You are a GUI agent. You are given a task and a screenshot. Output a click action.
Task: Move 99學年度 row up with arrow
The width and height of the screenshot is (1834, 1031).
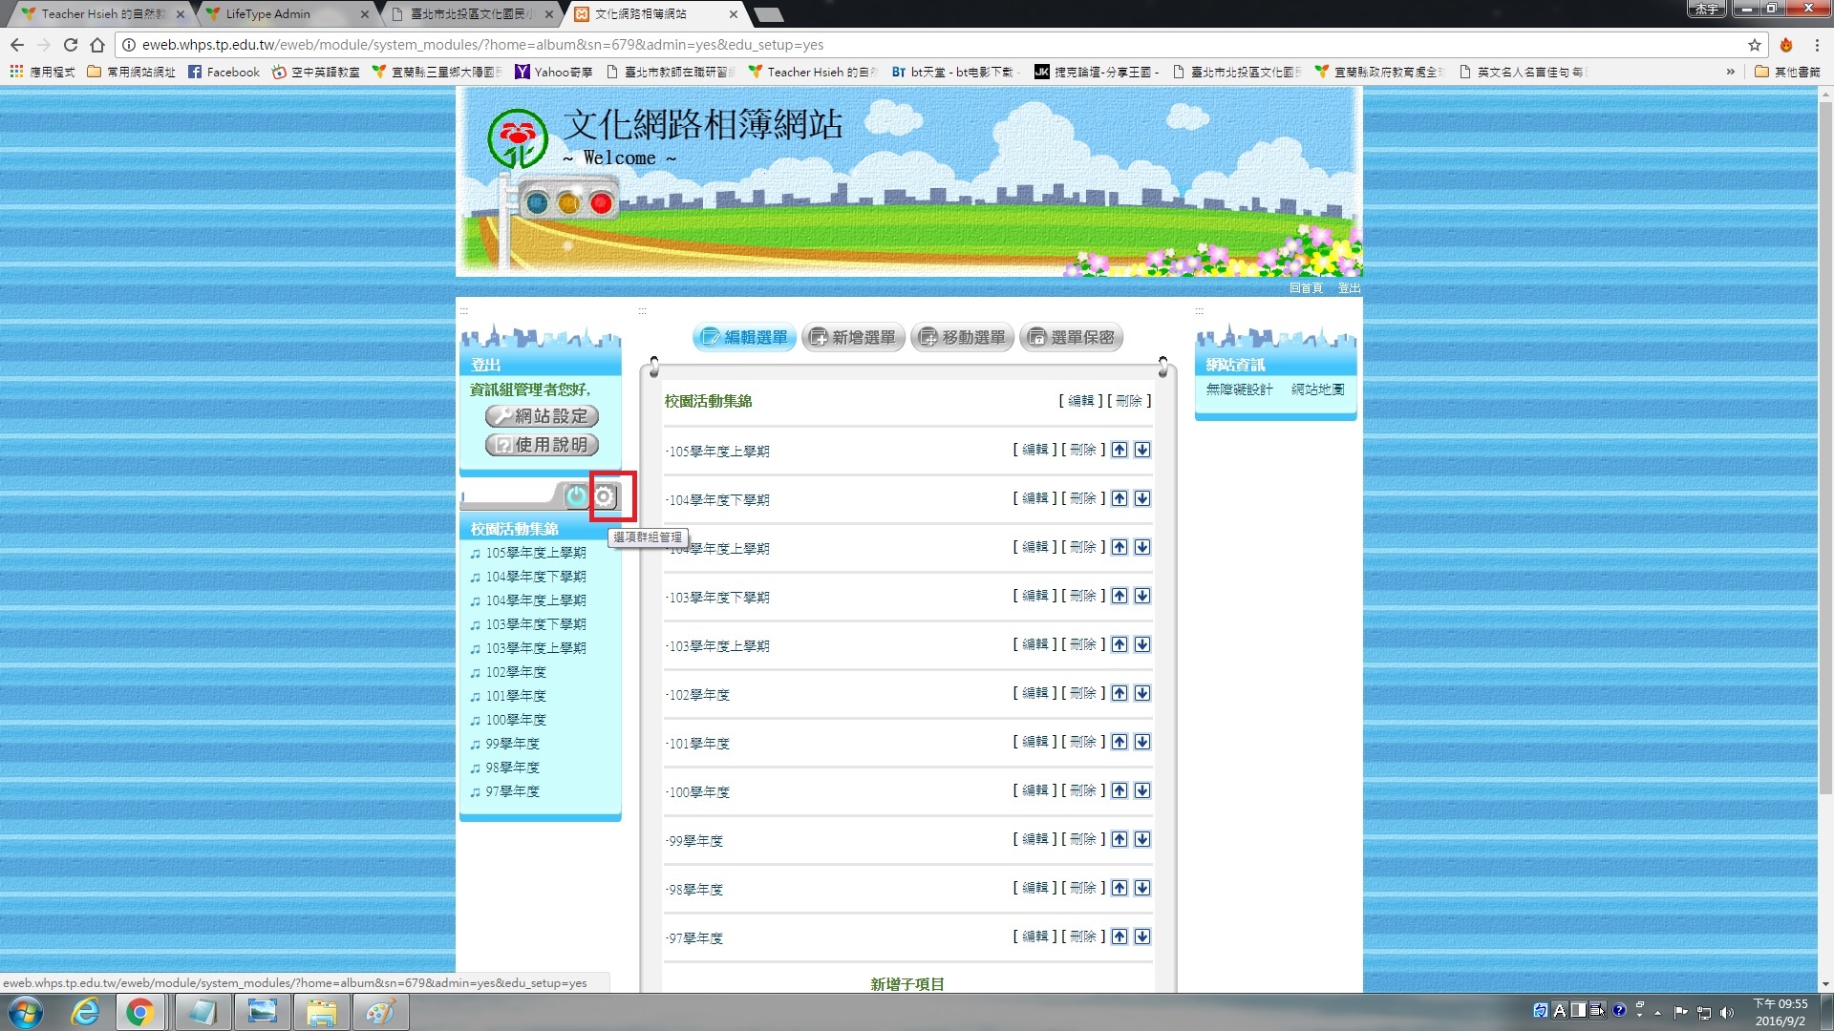pyautogui.click(x=1120, y=839)
